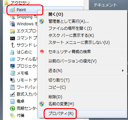Click the ワードパッド document icon
Viewport: 128px width, 120px height.
13,87
